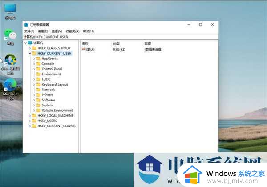Expand the Printers chevron

pyautogui.click(x=34, y=95)
